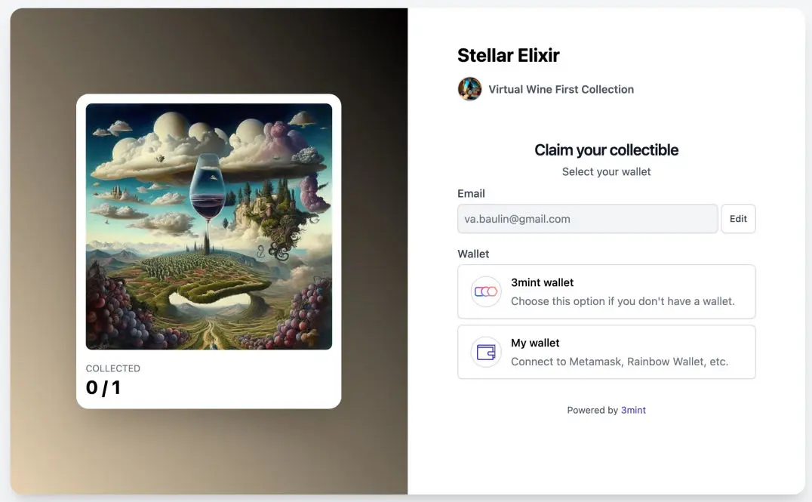Click the Wallet section label
The width and height of the screenshot is (812, 502).
(473, 254)
